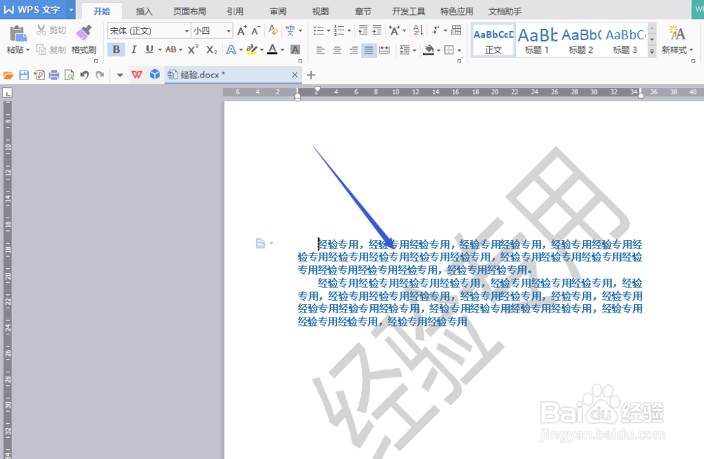704x459 pixels.
Task: Click the Copy icon
Action: [x=42, y=49]
